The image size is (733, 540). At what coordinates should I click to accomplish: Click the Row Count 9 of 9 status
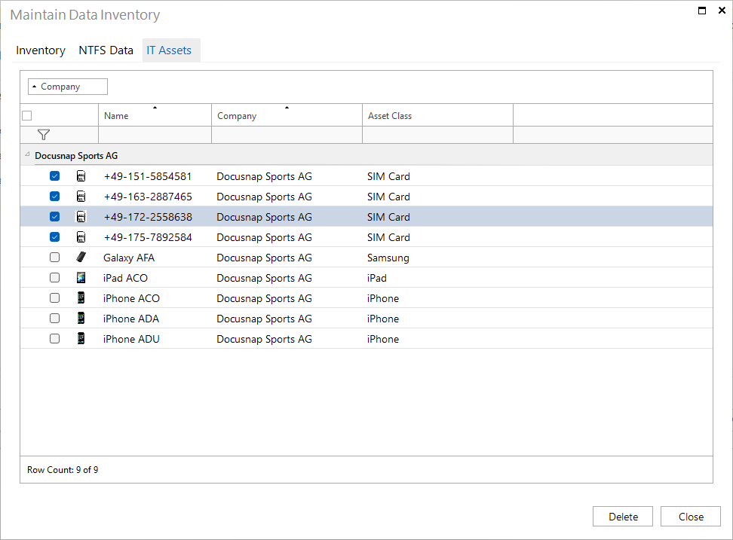[63, 470]
